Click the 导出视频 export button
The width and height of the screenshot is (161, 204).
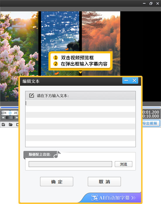(151, 123)
